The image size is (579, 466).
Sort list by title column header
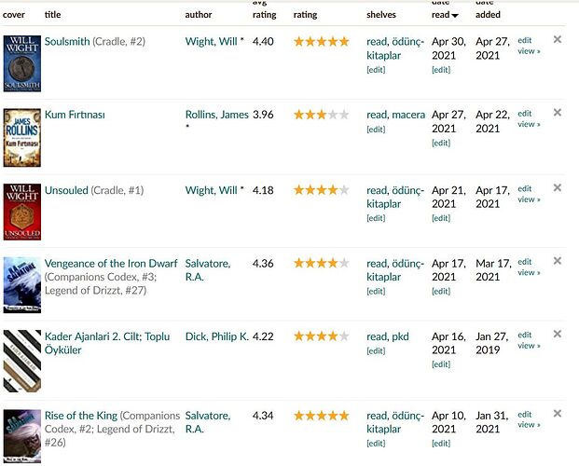(x=53, y=15)
